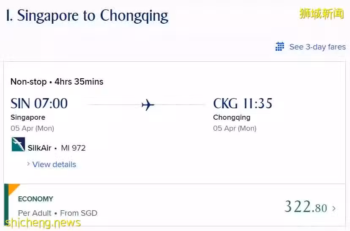This screenshot has width=350, height=231.
Task: Click the chevron beside View details
Action: click(x=28, y=164)
